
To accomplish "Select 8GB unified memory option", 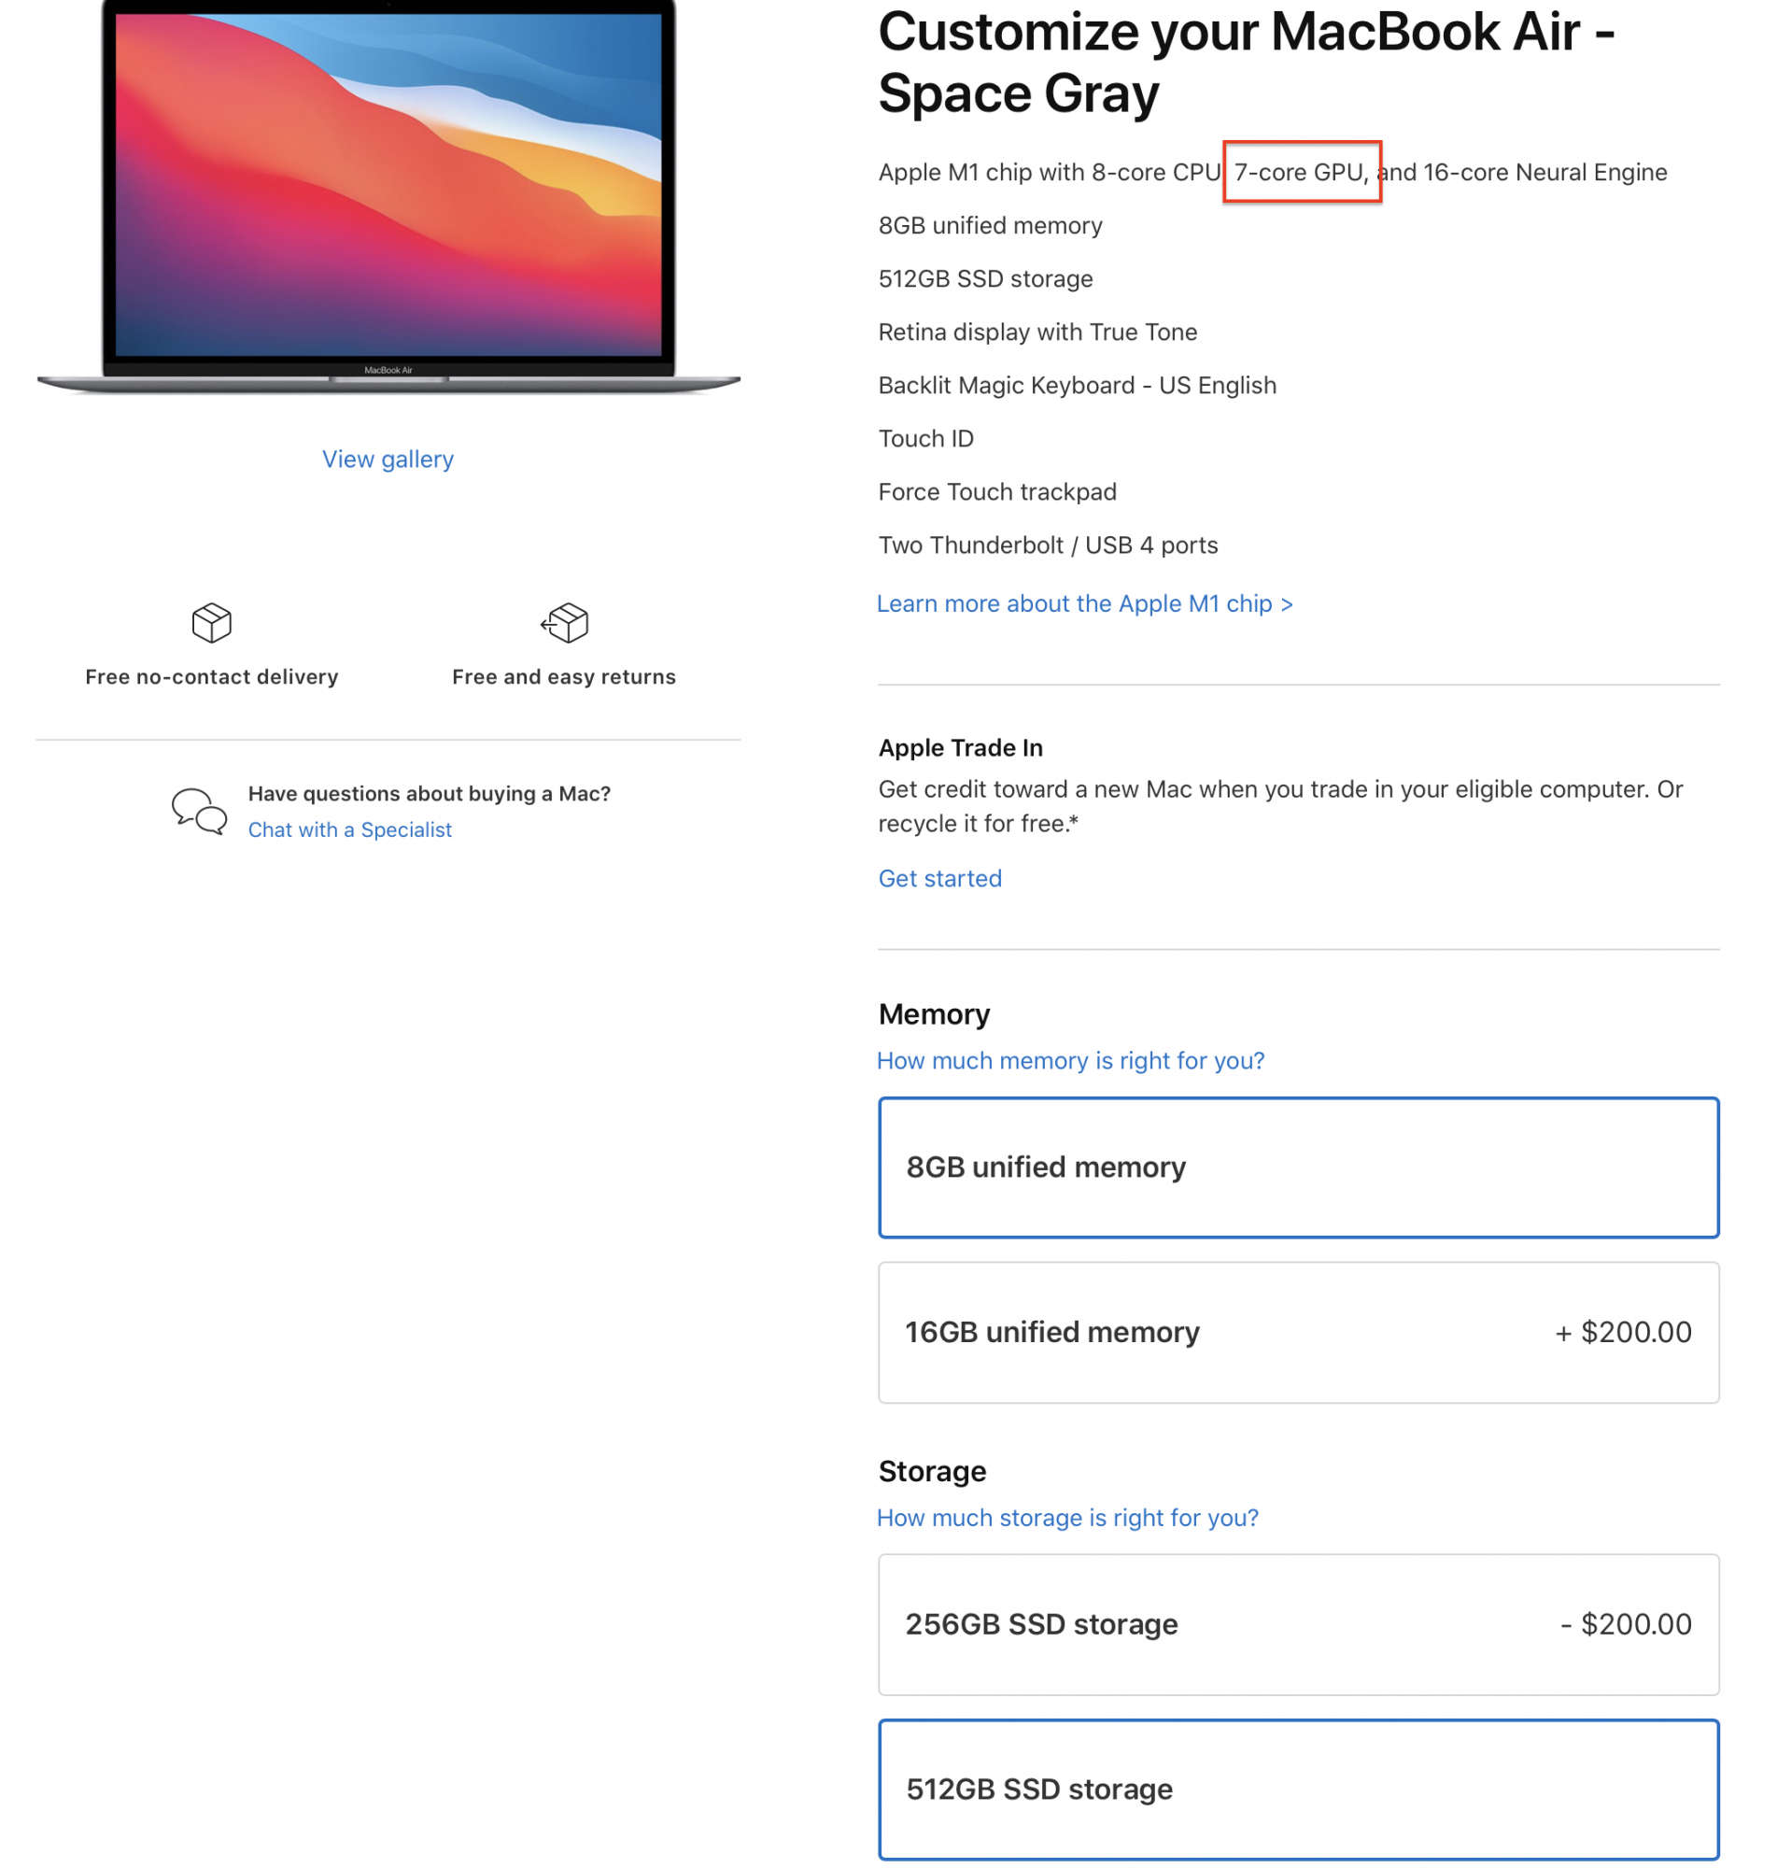I will coord(1299,1167).
